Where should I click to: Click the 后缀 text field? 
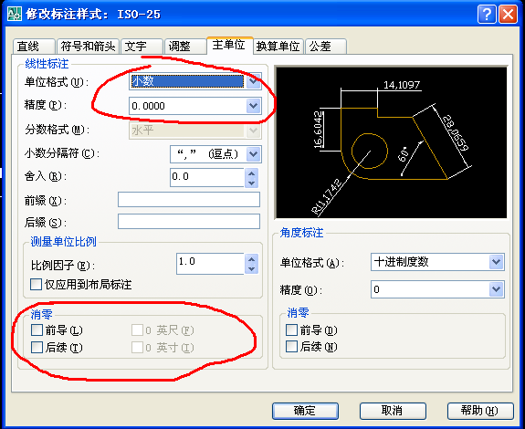click(189, 222)
